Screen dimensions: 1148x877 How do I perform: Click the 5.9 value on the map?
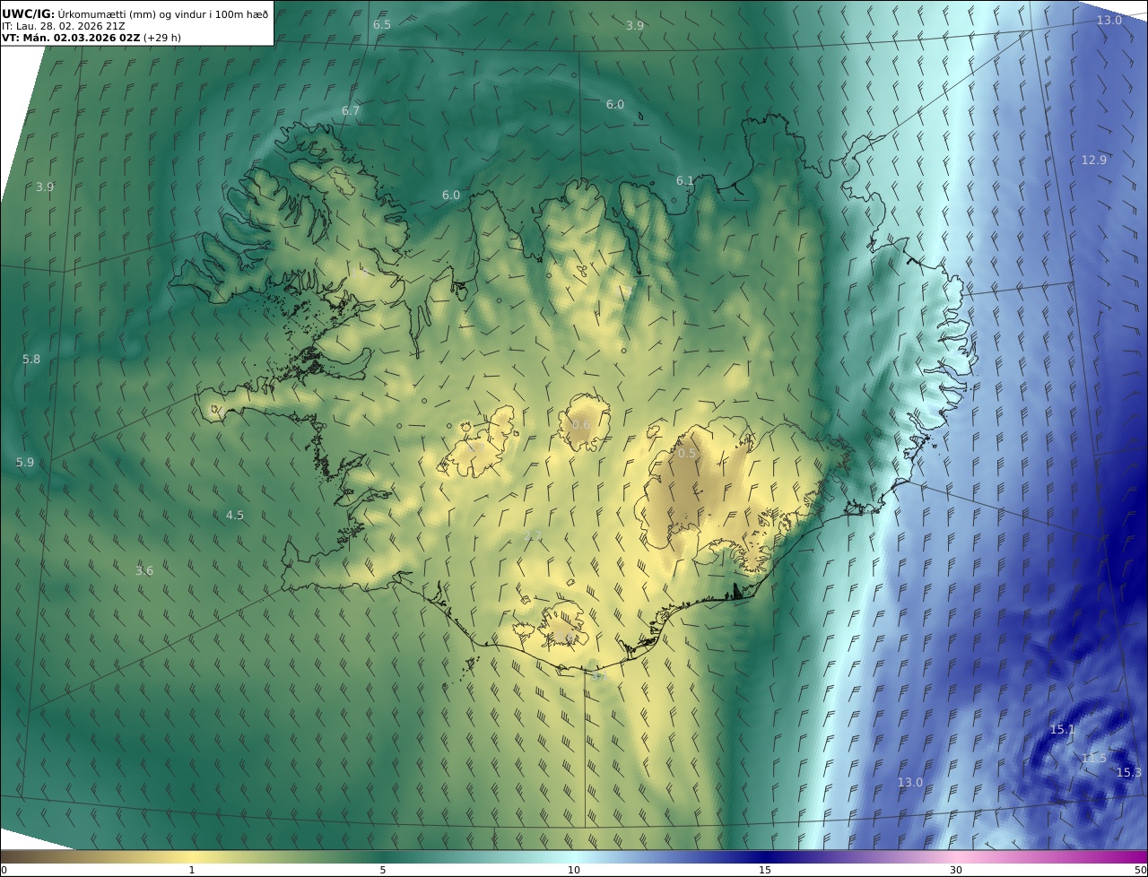pos(25,462)
